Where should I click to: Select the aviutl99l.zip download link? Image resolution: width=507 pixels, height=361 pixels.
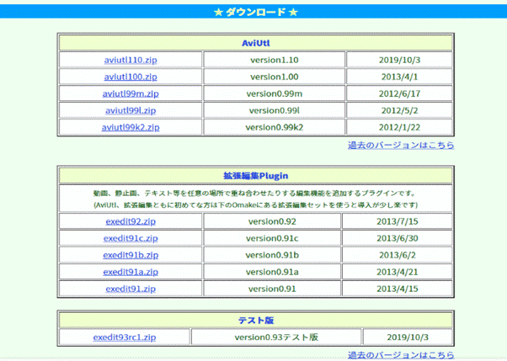point(131,111)
